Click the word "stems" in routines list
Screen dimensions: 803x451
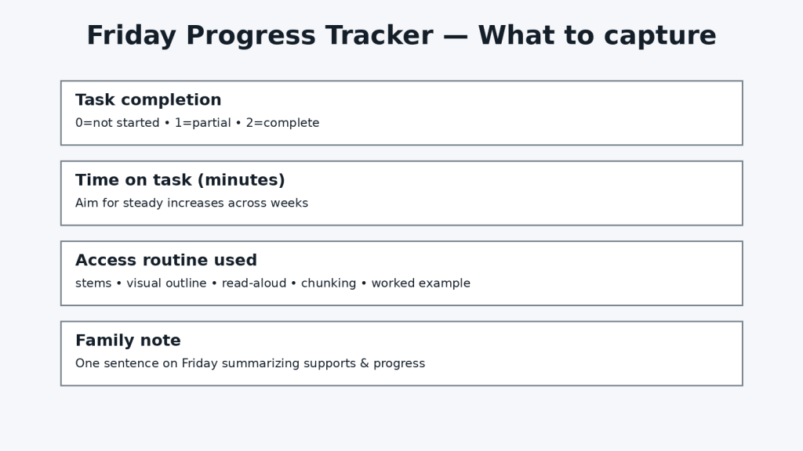click(x=93, y=283)
